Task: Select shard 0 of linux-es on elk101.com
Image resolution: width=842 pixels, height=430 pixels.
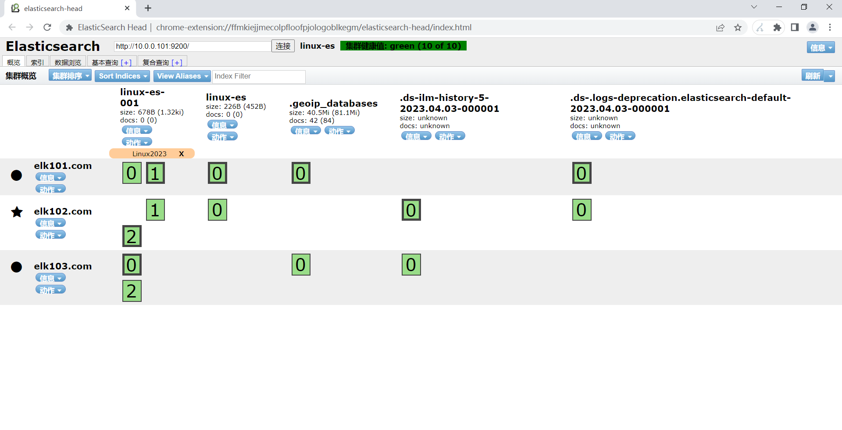Action: (x=218, y=173)
